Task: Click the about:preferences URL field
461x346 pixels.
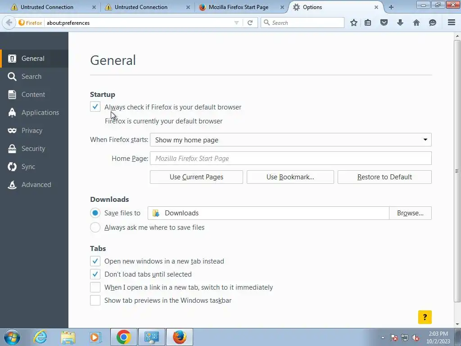Action: pos(138,23)
